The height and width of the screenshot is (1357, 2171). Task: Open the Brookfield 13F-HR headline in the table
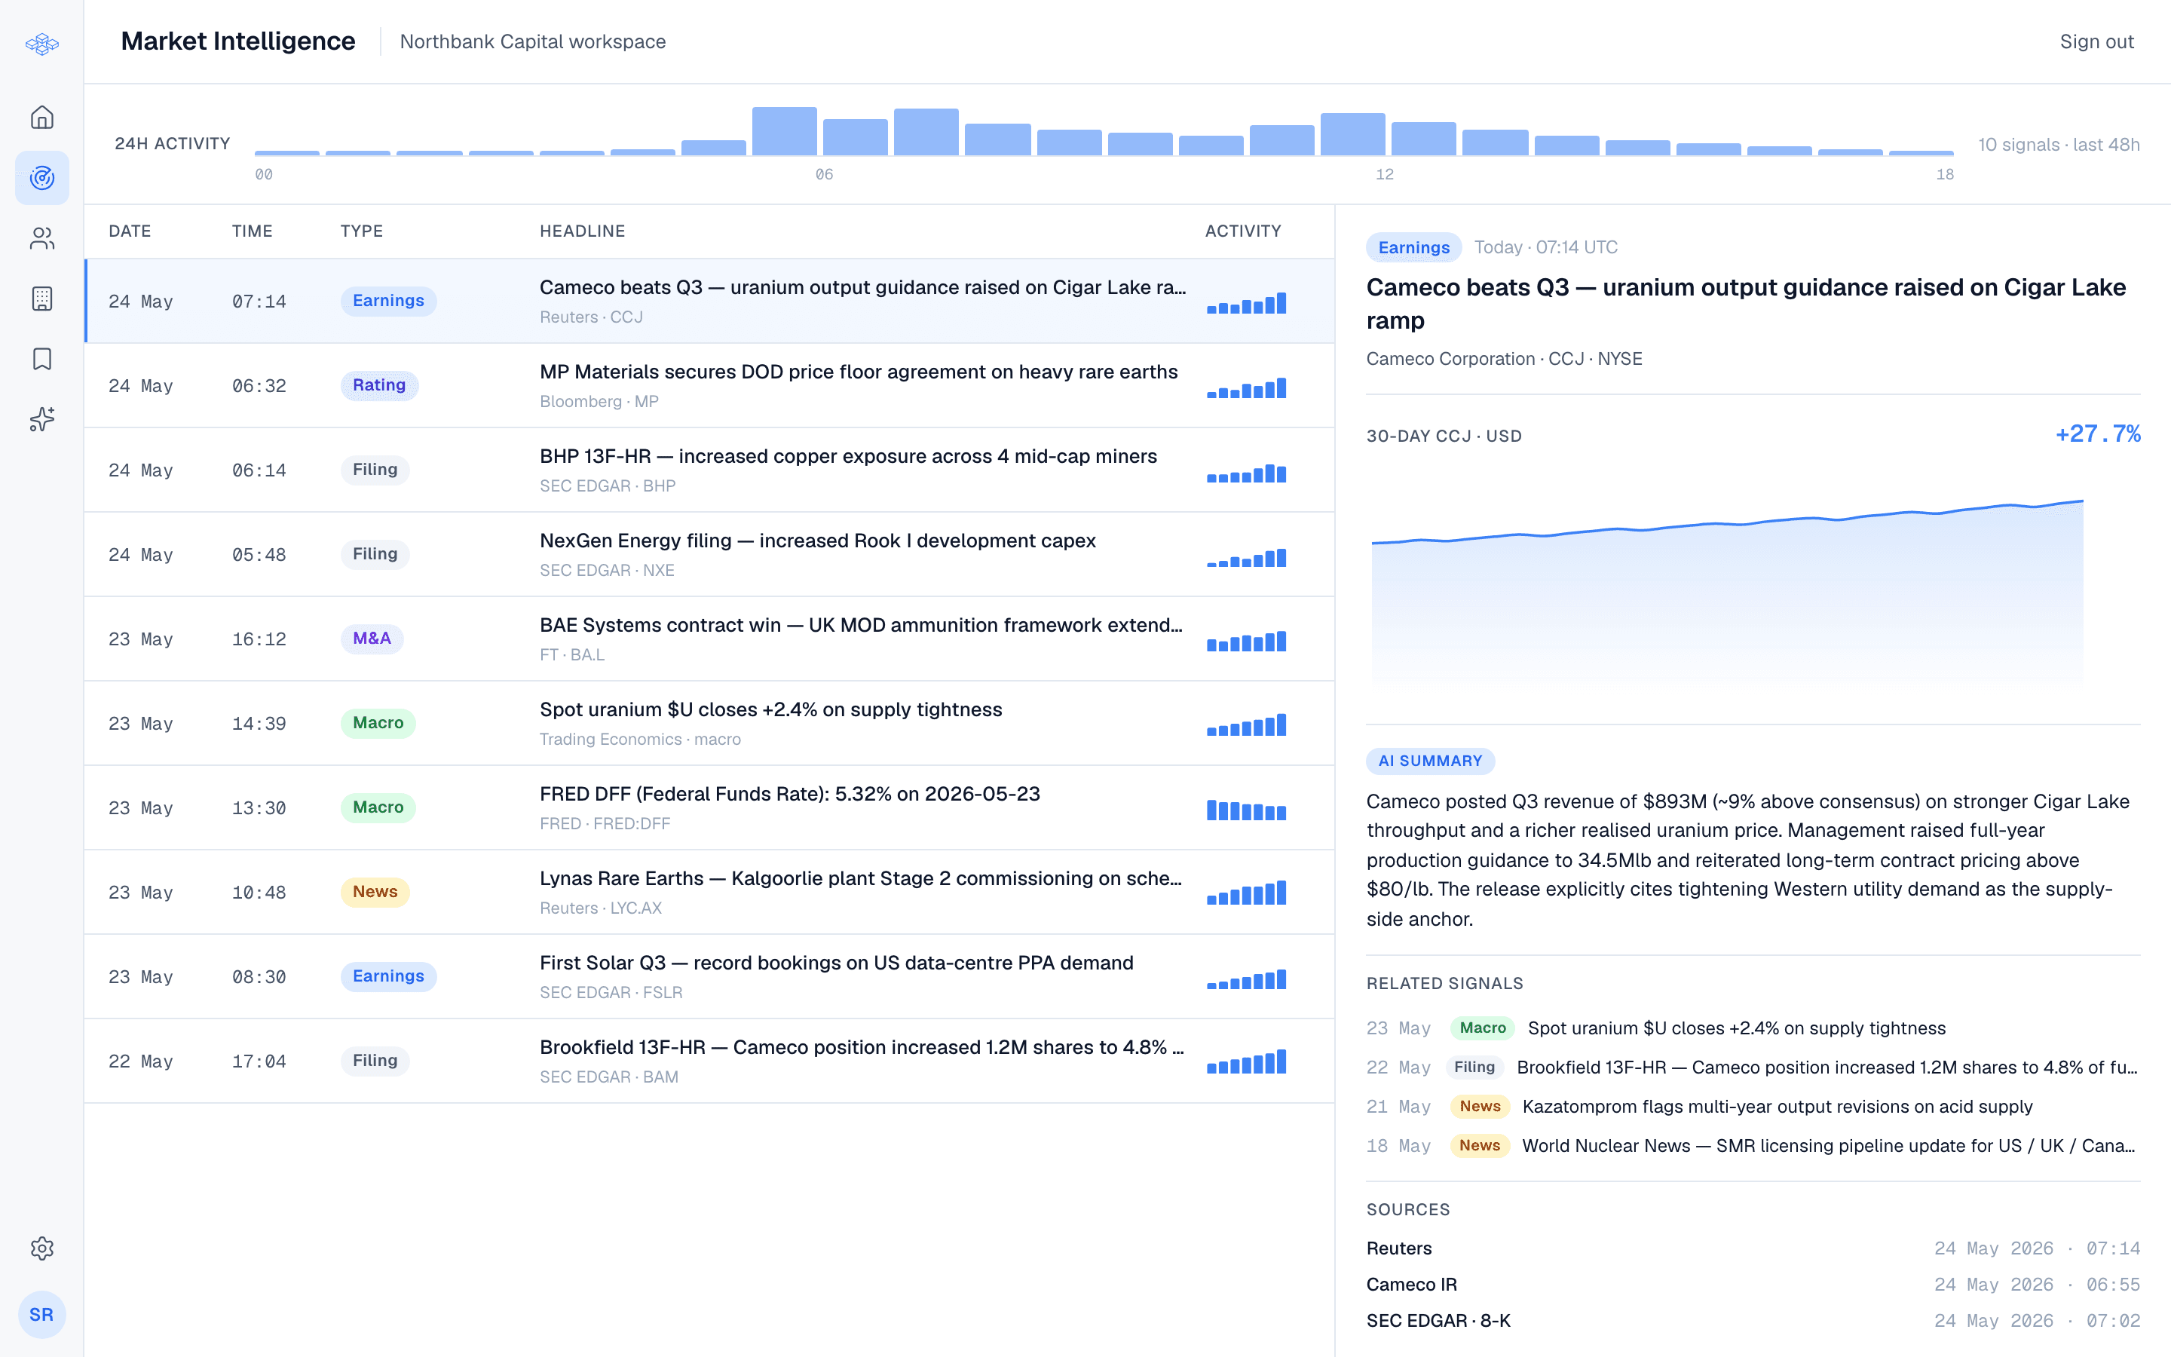862,1046
